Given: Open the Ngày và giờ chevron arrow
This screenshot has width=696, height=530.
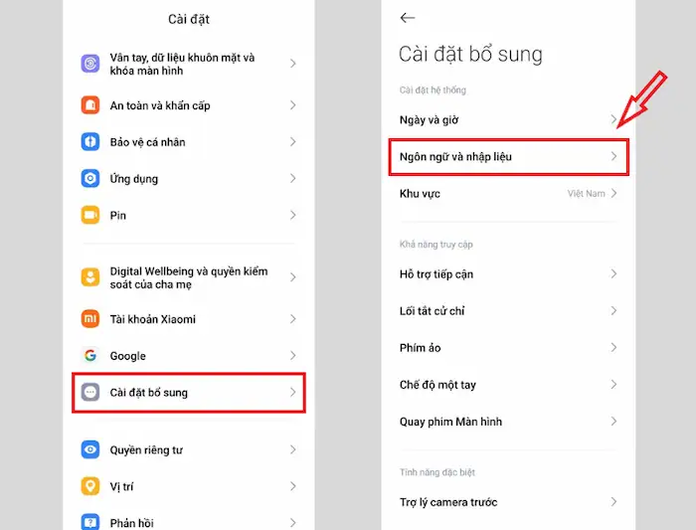Looking at the screenshot, I should (x=613, y=120).
